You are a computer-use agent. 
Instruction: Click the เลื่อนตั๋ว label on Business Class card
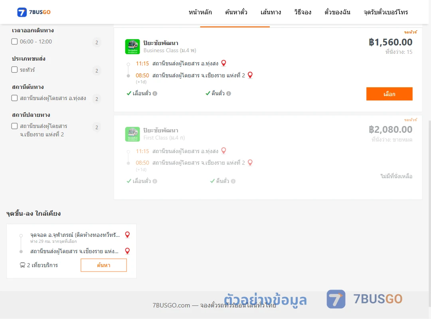(x=142, y=93)
